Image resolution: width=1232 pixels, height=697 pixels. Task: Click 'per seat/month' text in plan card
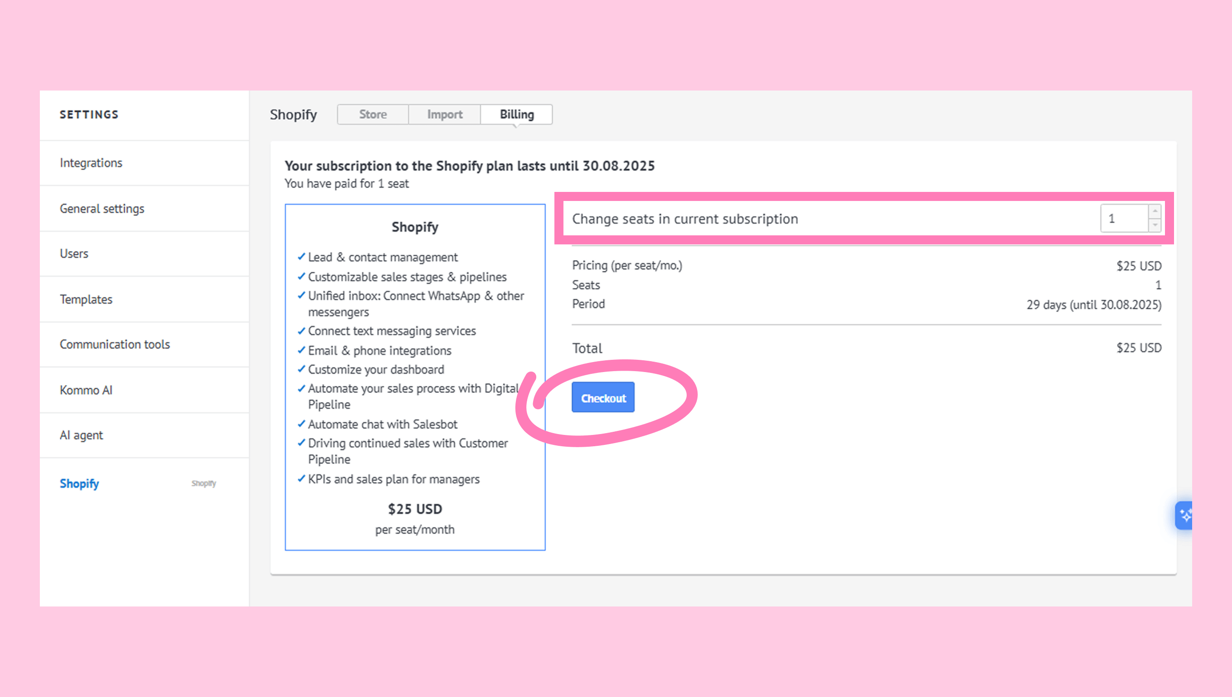(415, 530)
